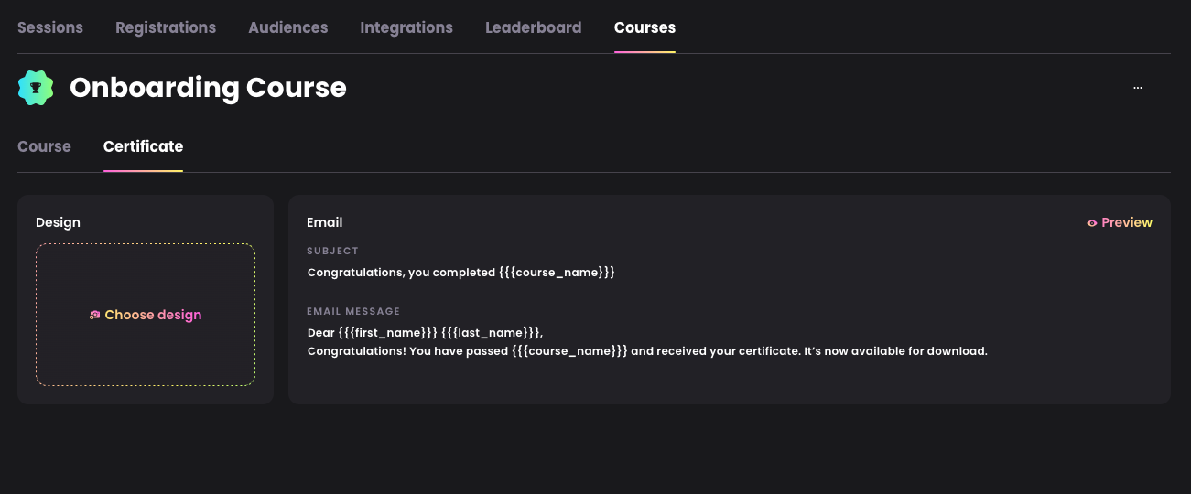View the Leaderboard tab

[x=534, y=27]
